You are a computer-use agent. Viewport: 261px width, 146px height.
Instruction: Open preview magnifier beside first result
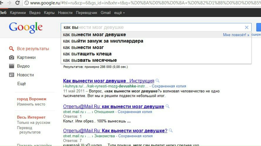click(x=158, y=81)
